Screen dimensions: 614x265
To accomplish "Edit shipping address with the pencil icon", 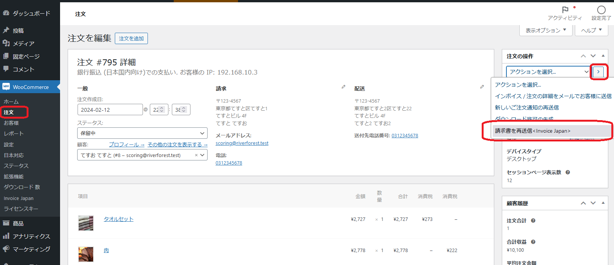I will 482,87.
